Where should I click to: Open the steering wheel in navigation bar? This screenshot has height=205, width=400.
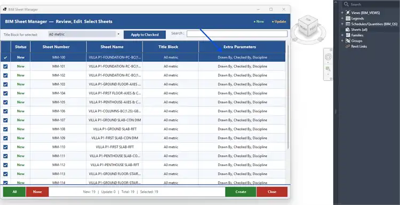[x=328, y=57]
